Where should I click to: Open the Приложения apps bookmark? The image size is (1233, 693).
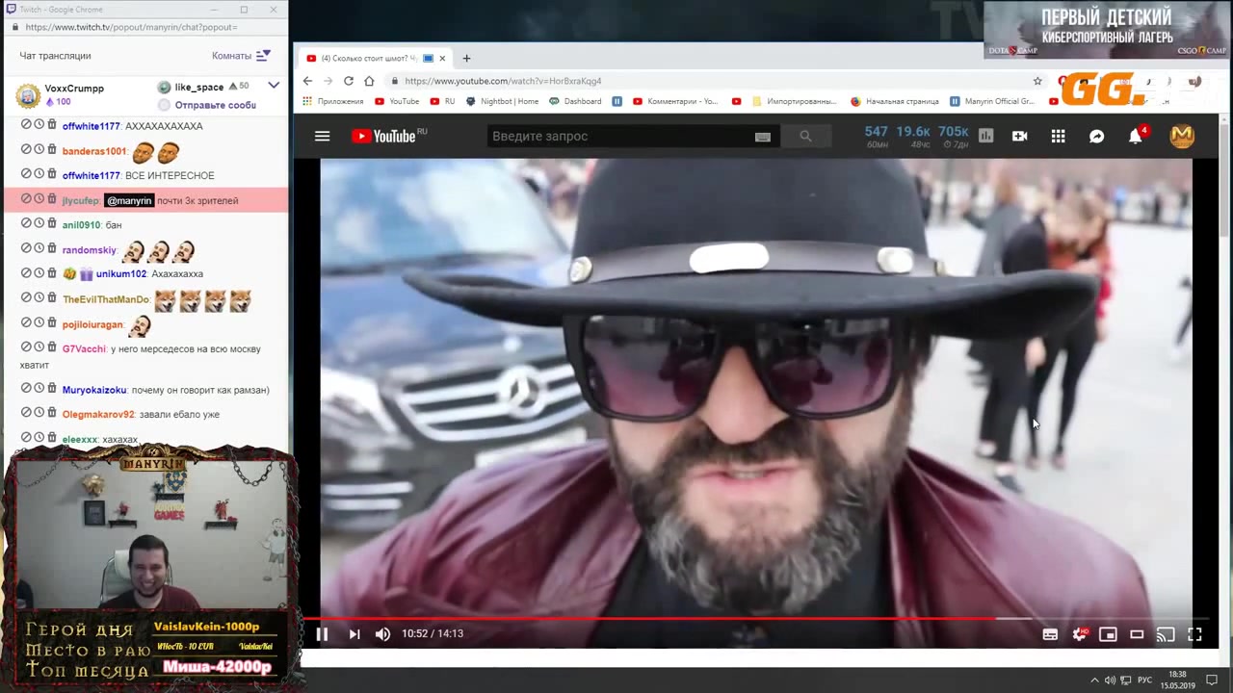coord(332,101)
